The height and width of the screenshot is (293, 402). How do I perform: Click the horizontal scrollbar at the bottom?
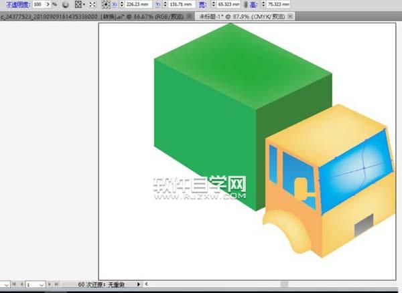268,284
